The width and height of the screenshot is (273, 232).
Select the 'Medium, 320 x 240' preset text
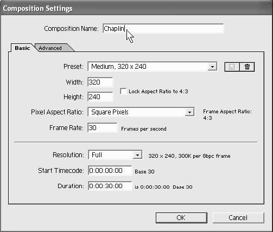click(x=119, y=67)
